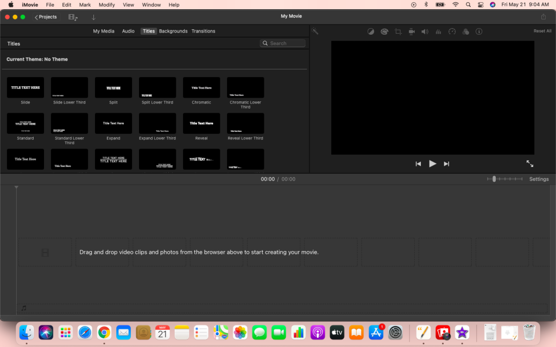Open timeline Settings
Screen dimensions: 556x347
[539, 179]
